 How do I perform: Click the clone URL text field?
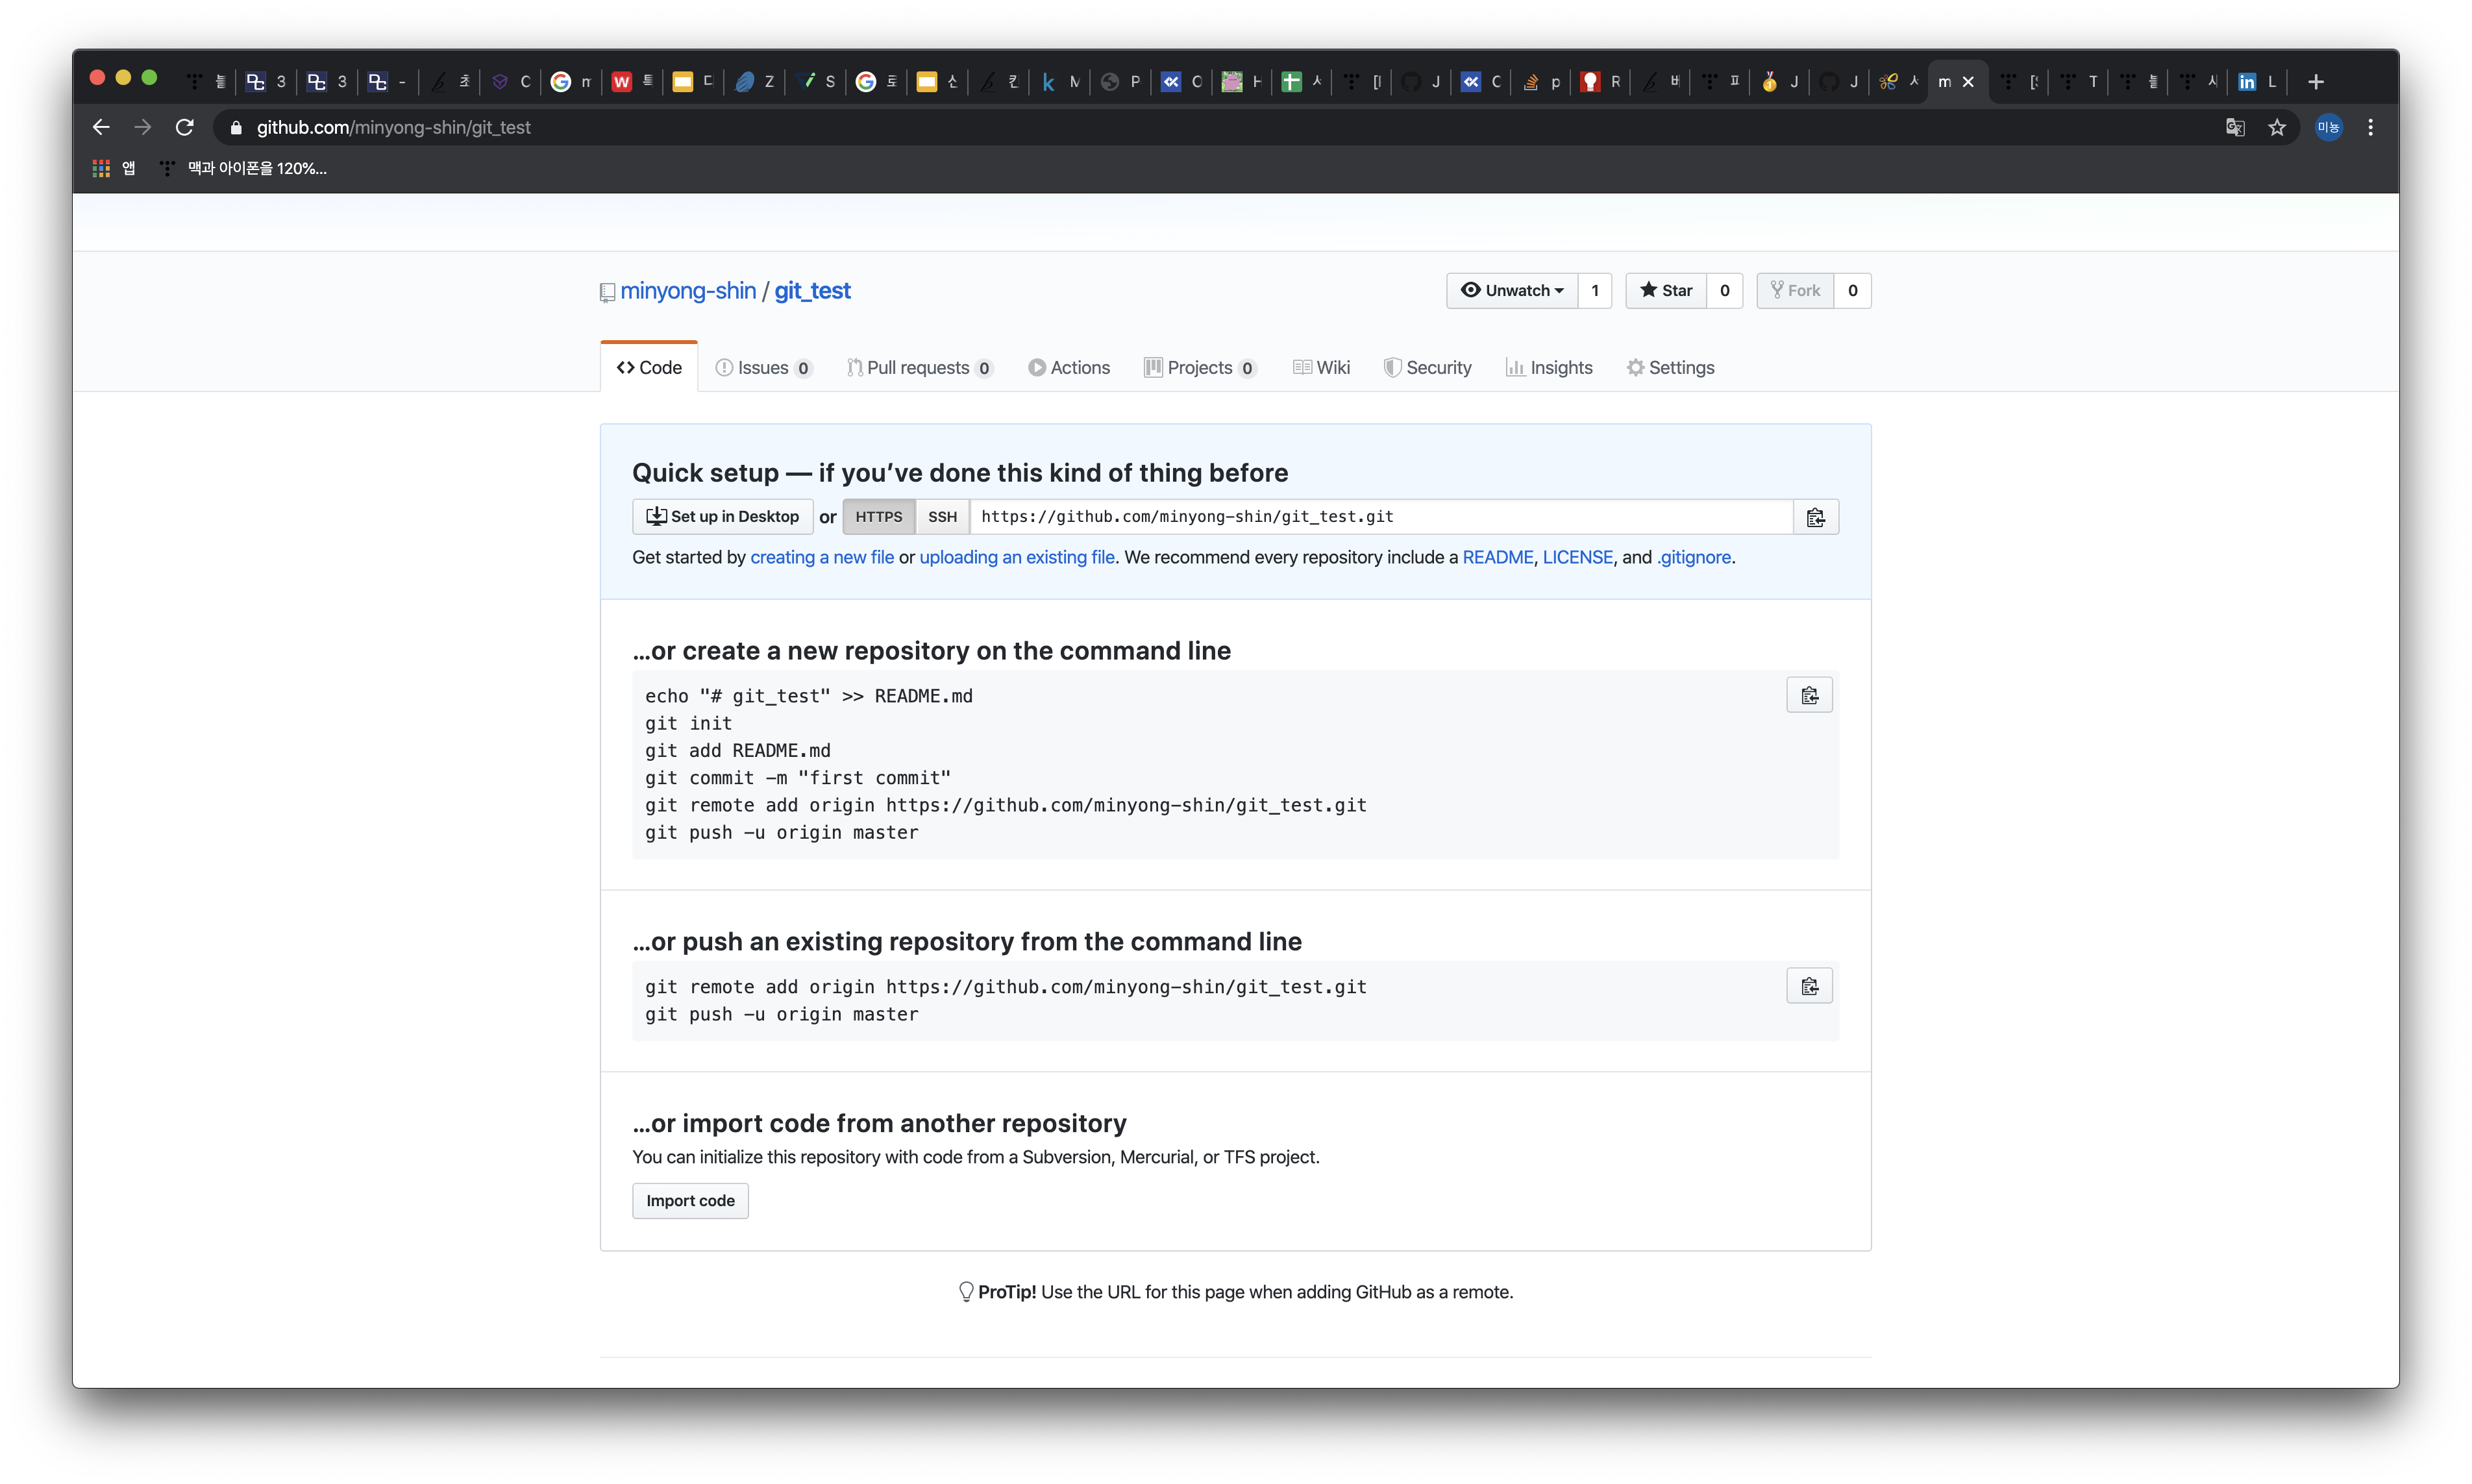pyautogui.click(x=1380, y=517)
